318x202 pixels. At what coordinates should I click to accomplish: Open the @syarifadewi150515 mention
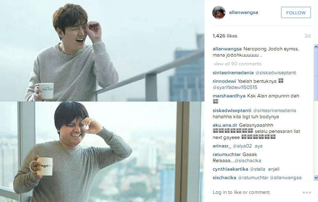point(235,88)
